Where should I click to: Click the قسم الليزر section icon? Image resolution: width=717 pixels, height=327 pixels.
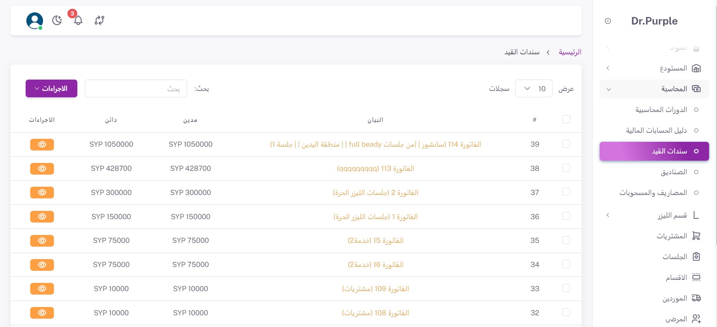[x=696, y=215]
